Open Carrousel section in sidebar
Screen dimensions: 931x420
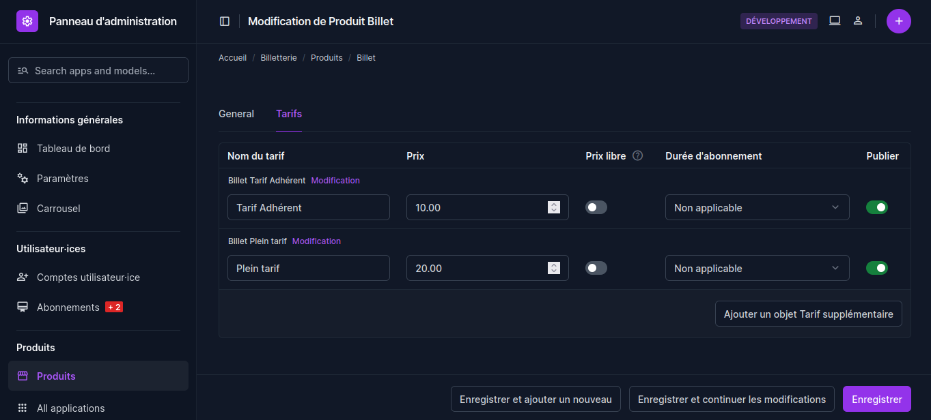58,209
